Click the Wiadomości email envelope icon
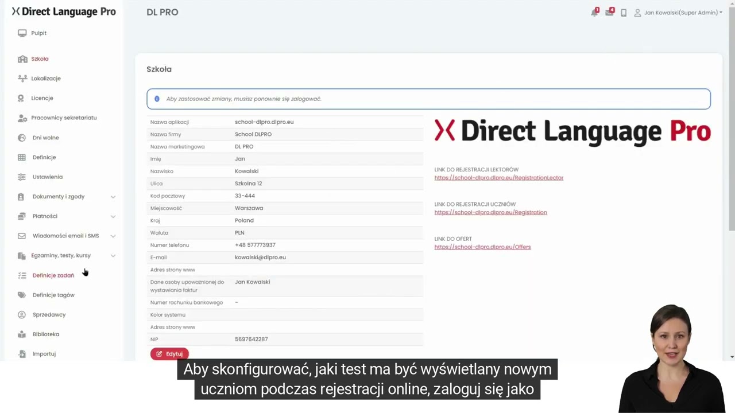Viewport: 735px width, 413px height. tap(22, 236)
